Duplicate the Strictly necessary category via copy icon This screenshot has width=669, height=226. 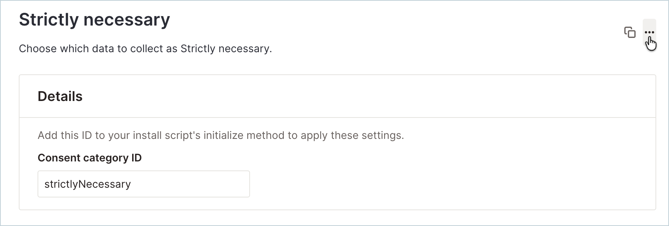tap(630, 32)
